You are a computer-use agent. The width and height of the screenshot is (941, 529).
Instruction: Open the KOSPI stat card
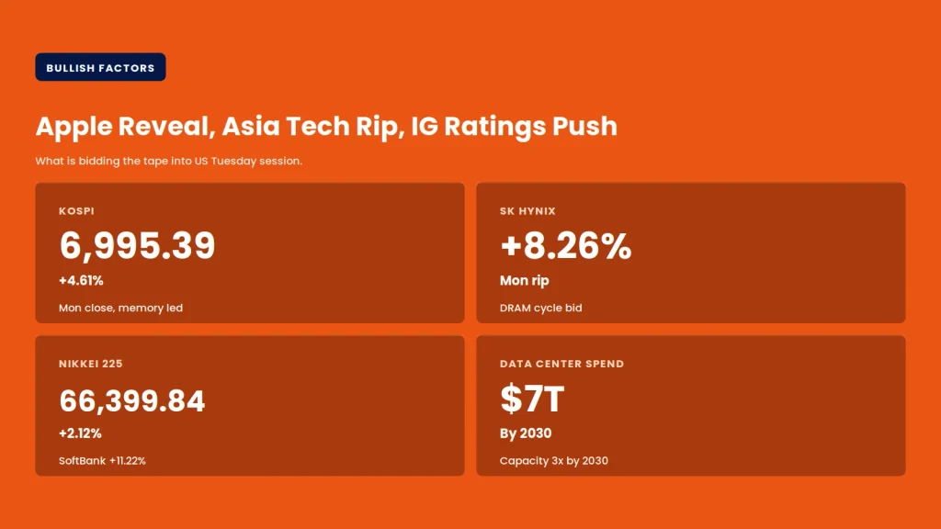pos(250,253)
